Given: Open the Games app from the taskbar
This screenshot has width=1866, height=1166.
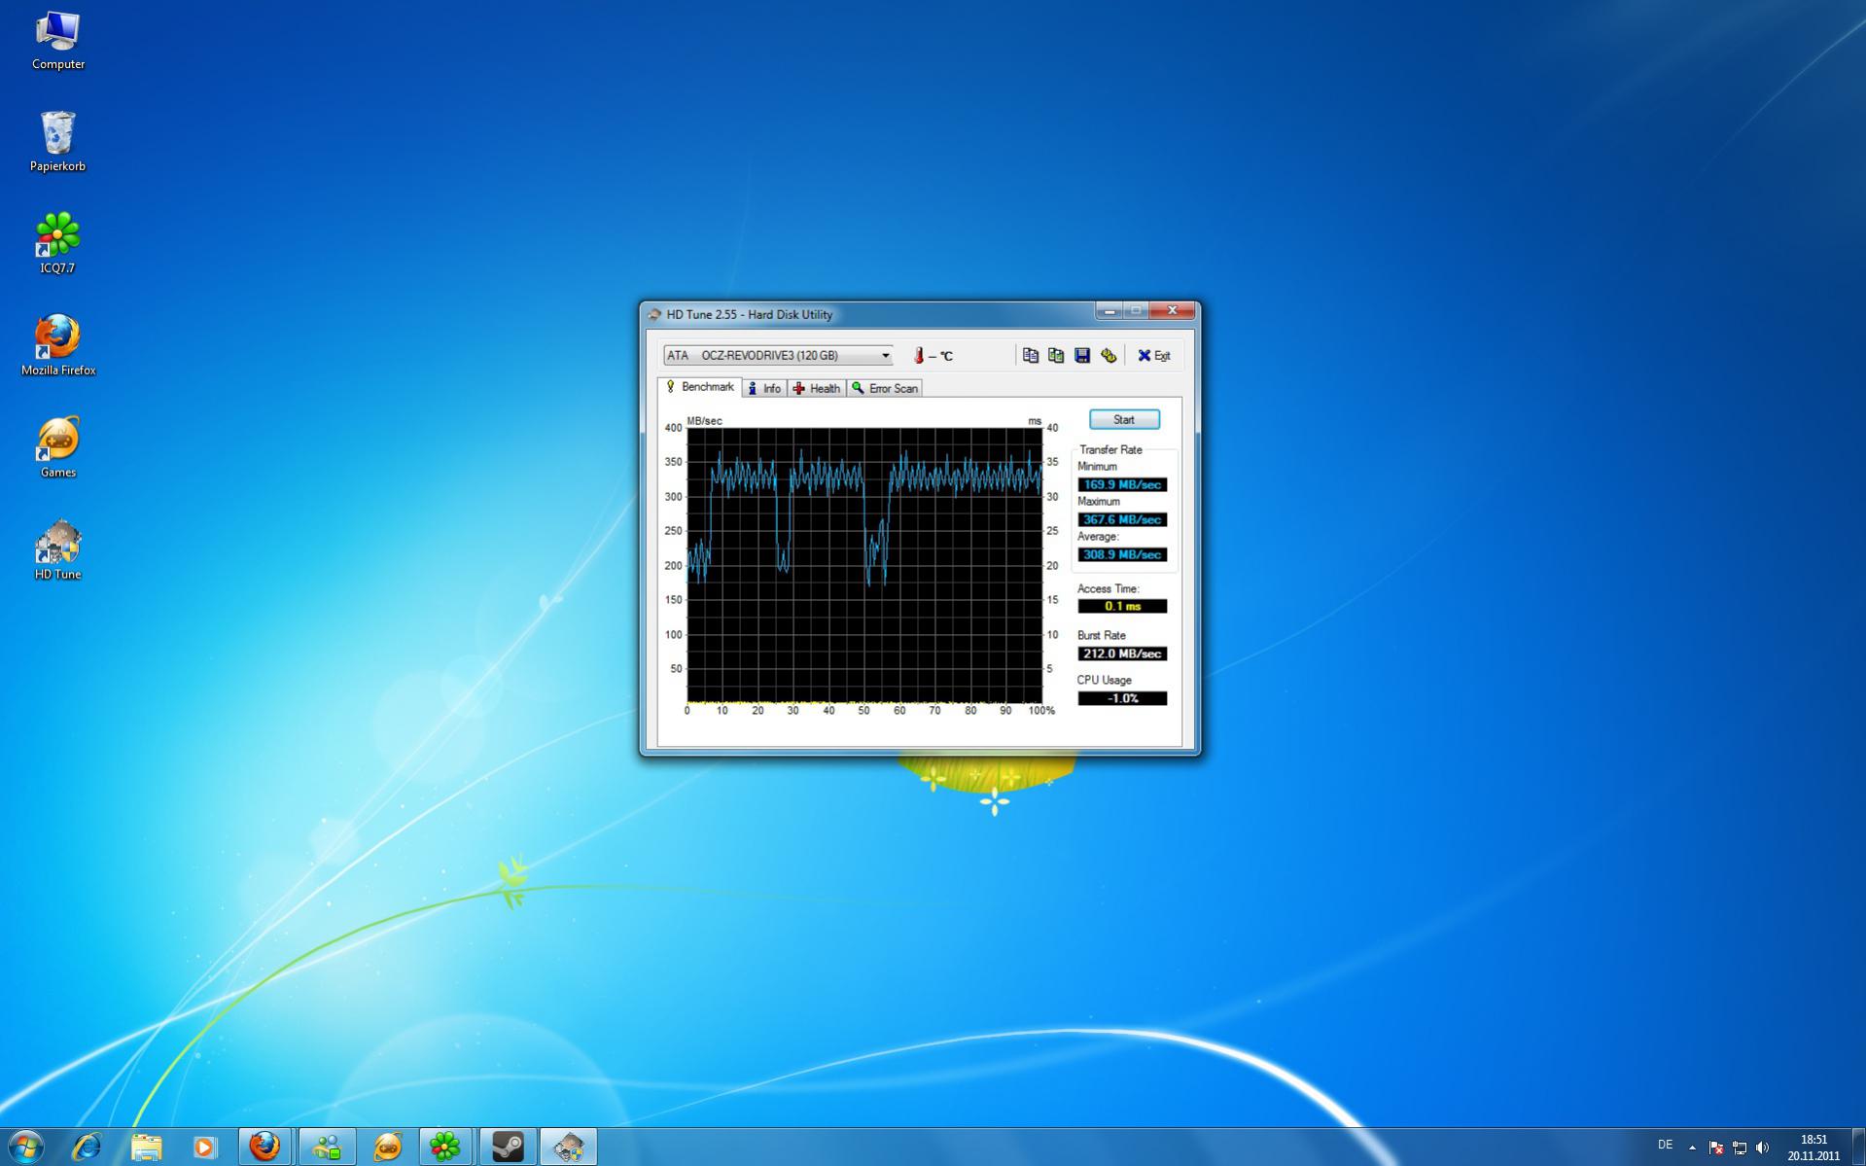Looking at the screenshot, I should tap(387, 1148).
